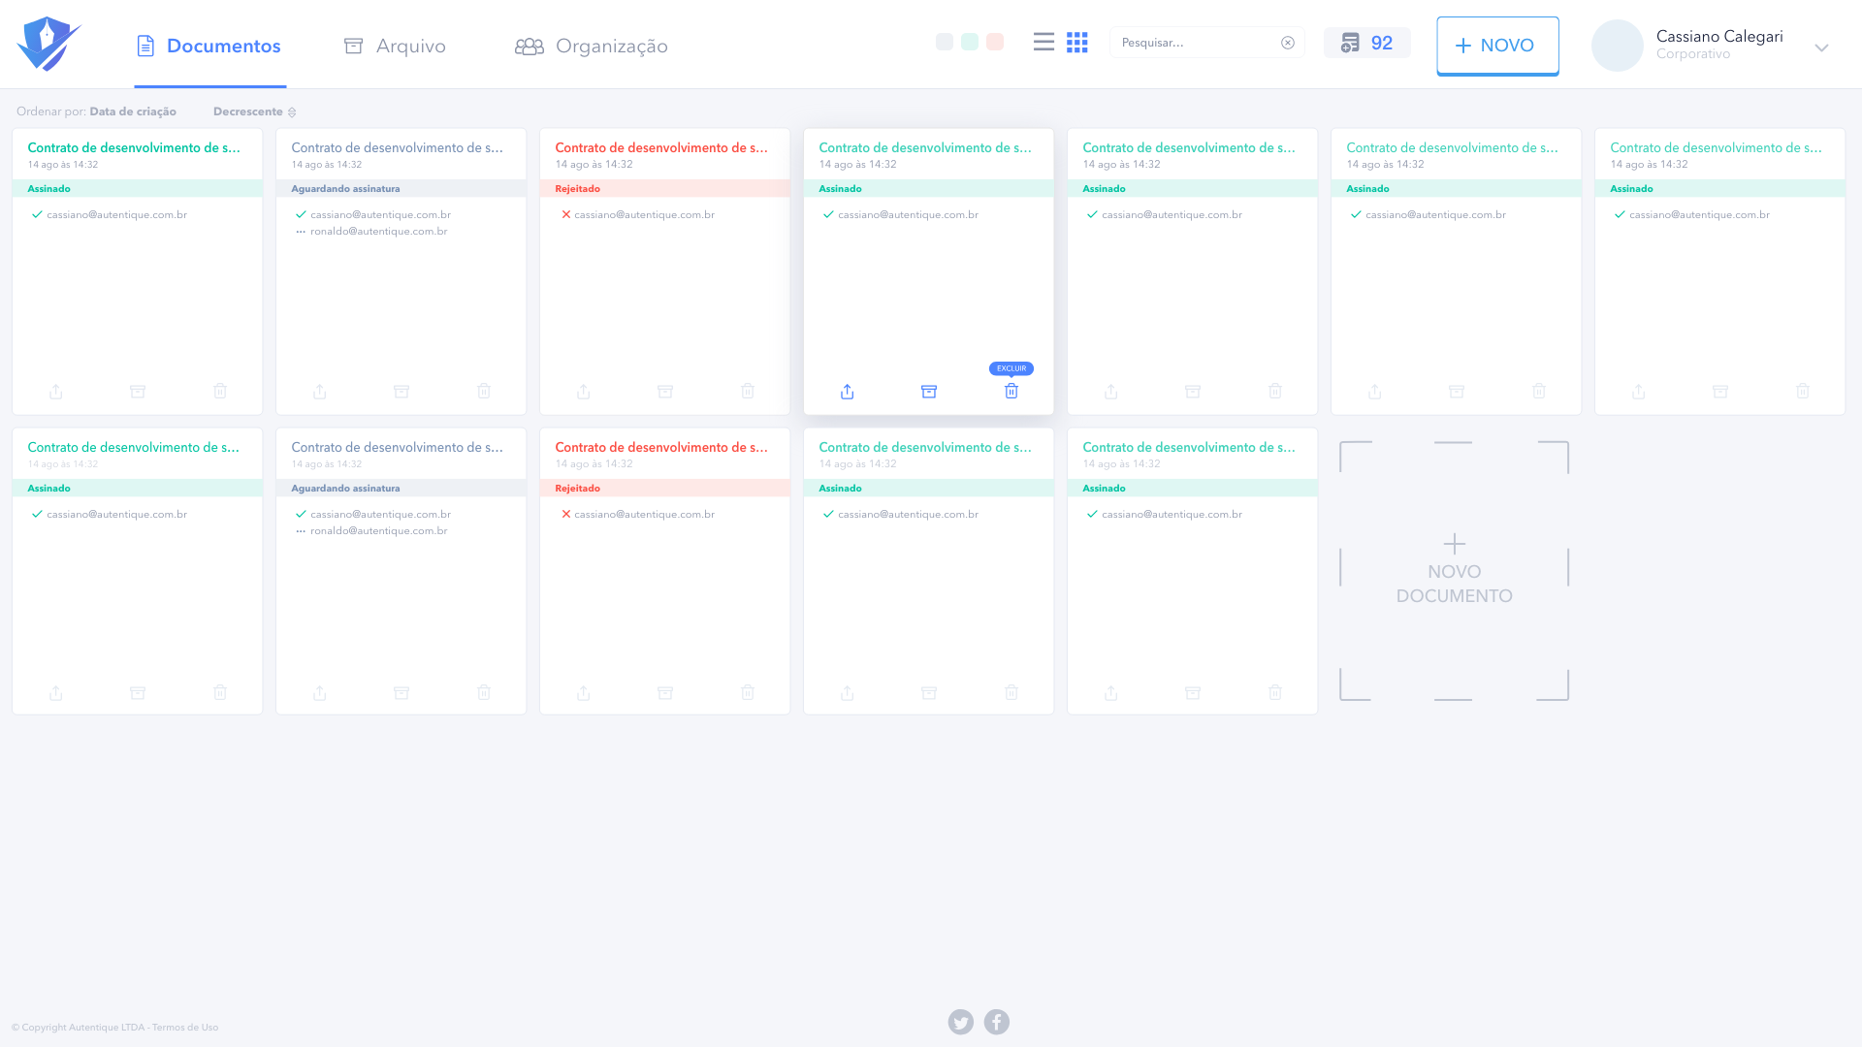Click the NOVO button

1496,46
